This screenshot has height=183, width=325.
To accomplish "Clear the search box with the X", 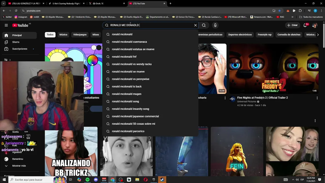I will pyautogui.click(x=196, y=25).
